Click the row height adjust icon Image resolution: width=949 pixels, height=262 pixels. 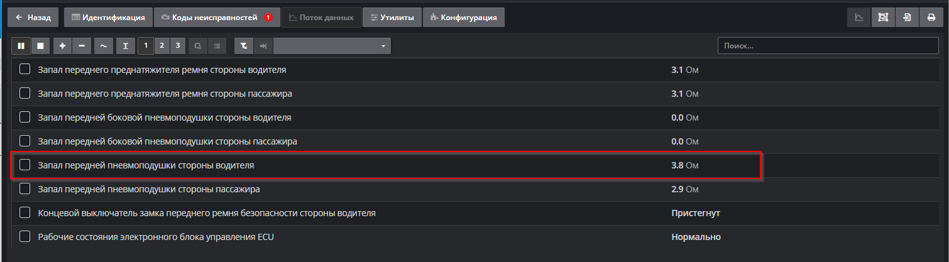coord(125,46)
